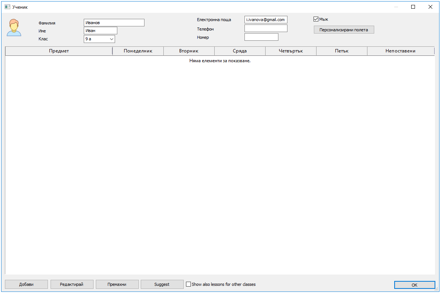The width and height of the screenshot is (441, 293).
Task: Click the Непоставени column header
Action: 401,51
